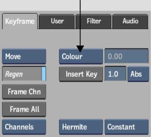Change absolute mode beside the 1.0 field
Image resolution: width=151 pixels, height=137 pixels.
tap(138, 74)
